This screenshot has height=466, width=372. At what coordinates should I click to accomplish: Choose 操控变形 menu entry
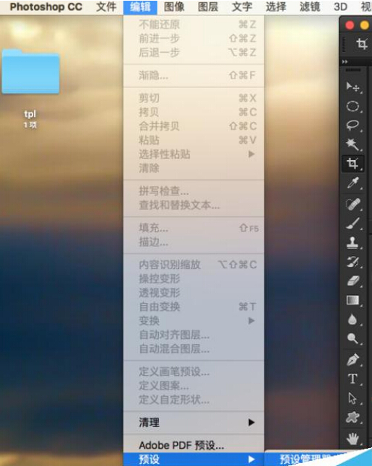pos(194,278)
